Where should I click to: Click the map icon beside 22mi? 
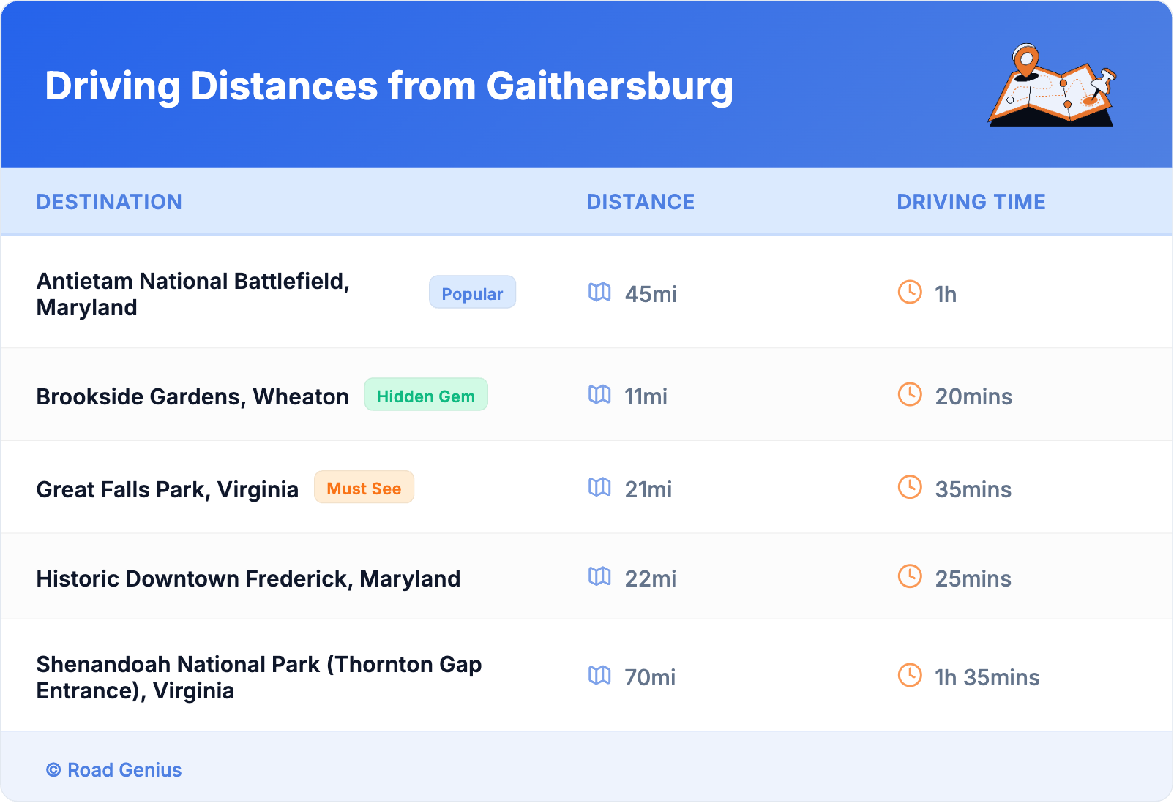tap(599, 576)
